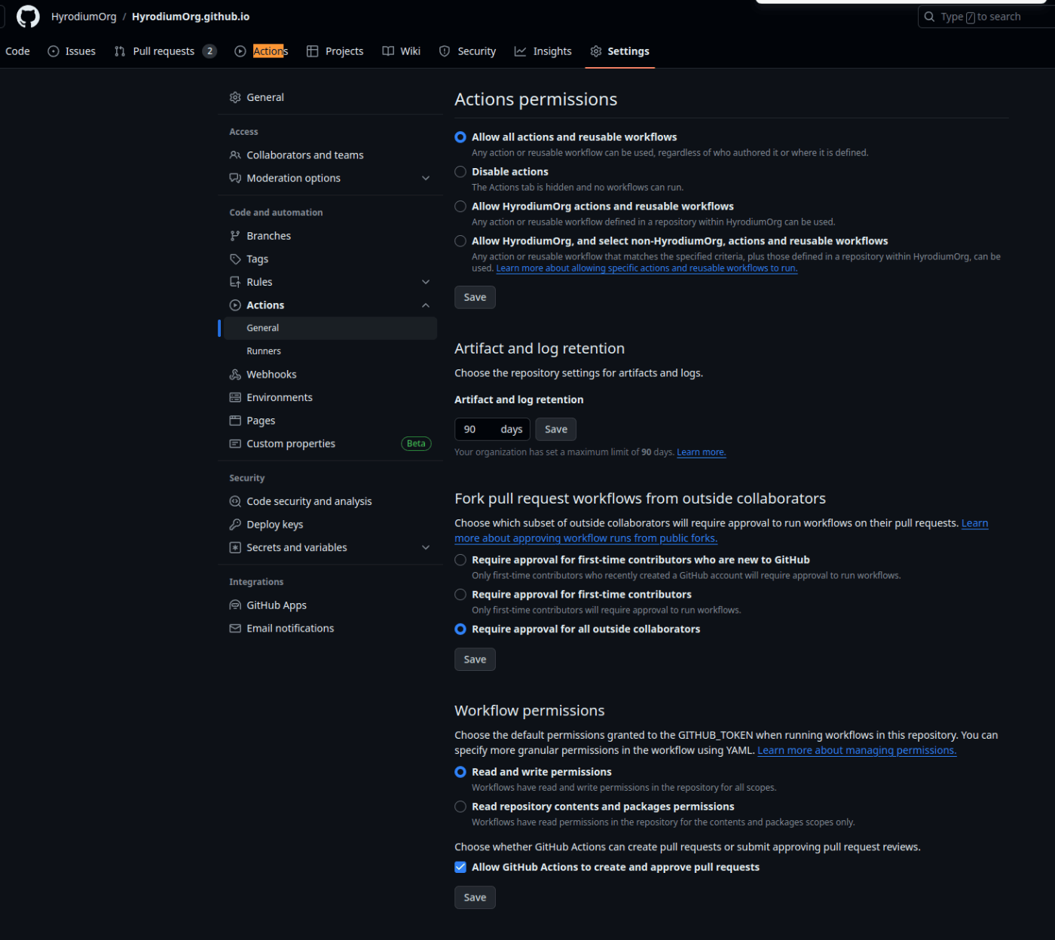The image size is (1055, 940).
Task: Select Allow all actions and reusable workflows
Action: point(460,137)
